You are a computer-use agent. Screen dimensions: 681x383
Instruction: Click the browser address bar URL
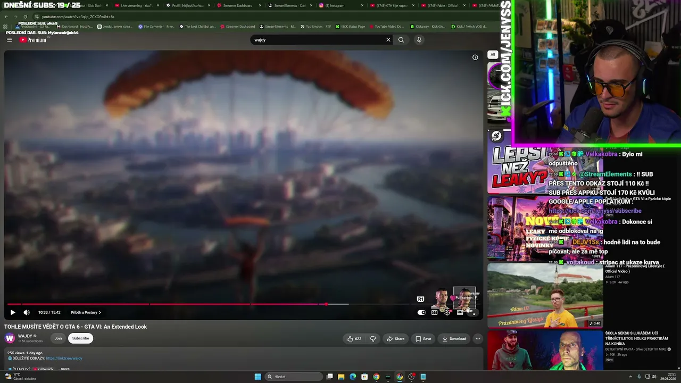(x=78, y=17)
